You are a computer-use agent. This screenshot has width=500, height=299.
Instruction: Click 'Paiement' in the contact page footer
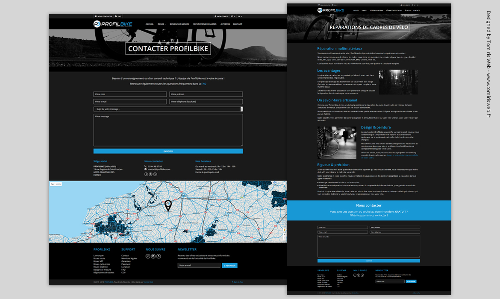[x=126, y=264]
